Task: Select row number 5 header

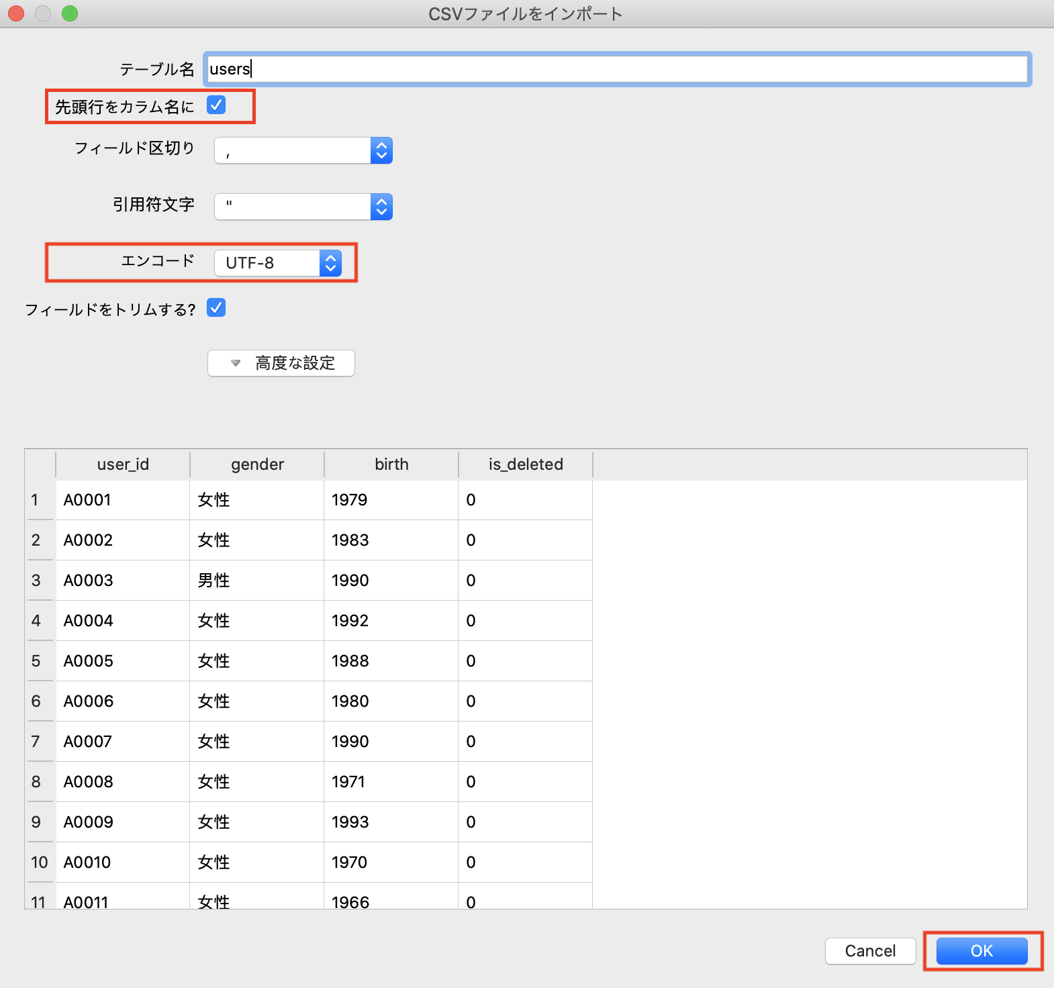Action: coord(40,661)
